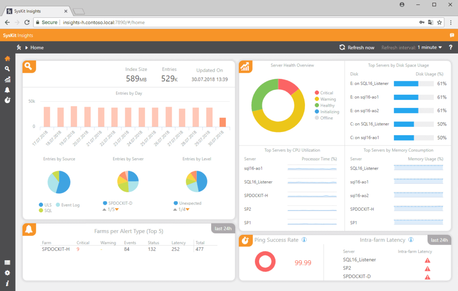Screen dimensions: 458x291
Task: Click the orange server health chart tile
Action: tap(246, 67)
